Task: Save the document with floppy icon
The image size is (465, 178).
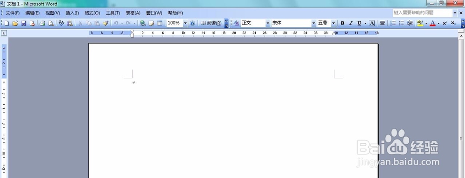Action: (x=24, y=23)
